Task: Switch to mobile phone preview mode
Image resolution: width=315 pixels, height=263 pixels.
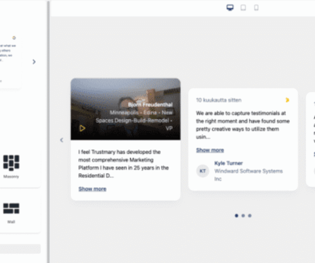Action: [256, 8]
